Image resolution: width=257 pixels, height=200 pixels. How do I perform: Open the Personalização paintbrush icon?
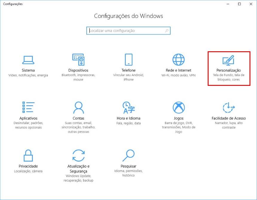(229, 60)
